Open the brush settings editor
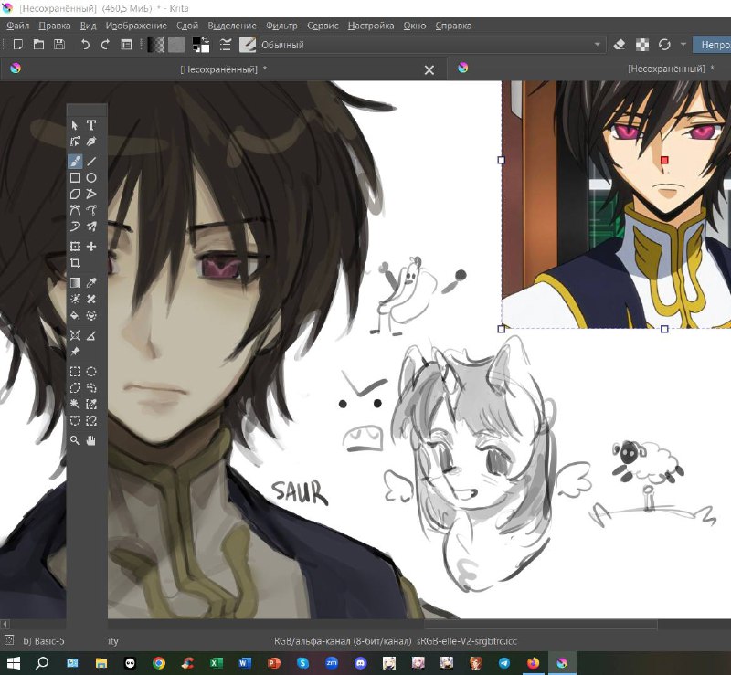Viewport: 731px width, 675px height. point(226,45)
